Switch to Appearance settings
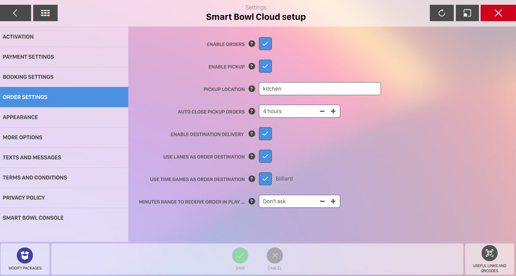 [64, 117]
